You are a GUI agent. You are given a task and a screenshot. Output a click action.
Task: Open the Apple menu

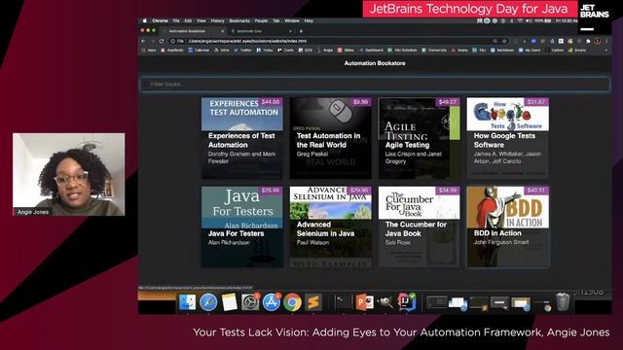coord(145,20)
